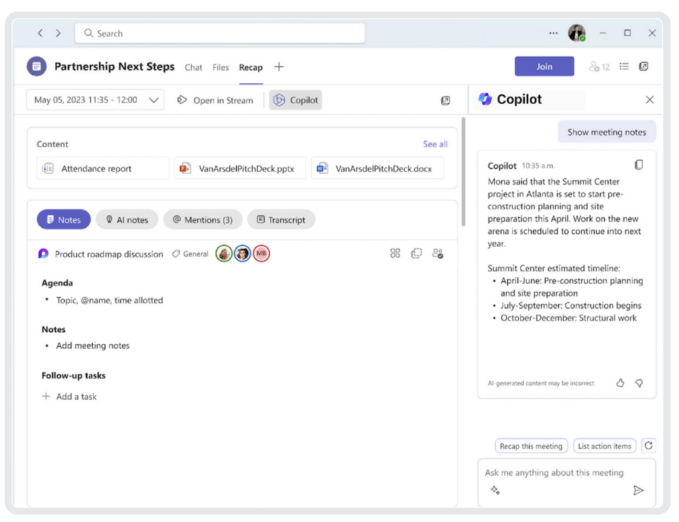Click the second collaborator avatar
The height and width of the screenshot is (522, 679).
243,254
